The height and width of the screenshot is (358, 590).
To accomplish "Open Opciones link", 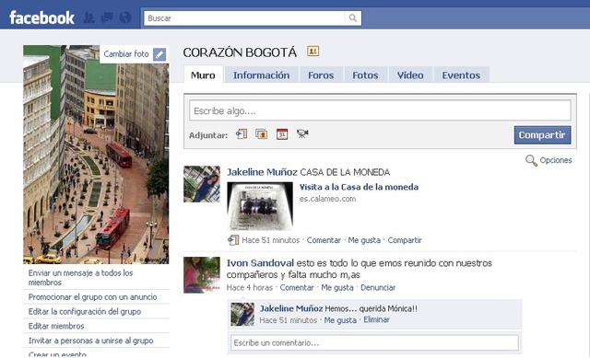I will [556, 160].
